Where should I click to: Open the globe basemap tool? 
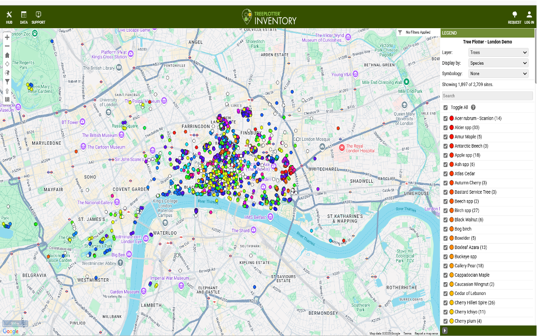click(7, 73)
